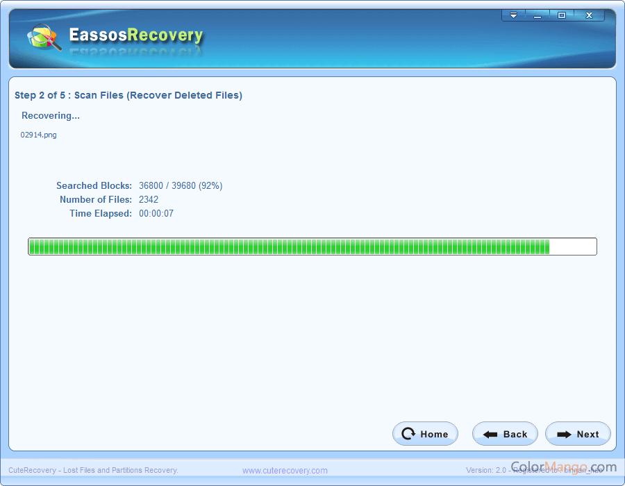The image size is (625, 486).
Task: Click the Time Elapsed counter
Action: (x=155, y=213)
